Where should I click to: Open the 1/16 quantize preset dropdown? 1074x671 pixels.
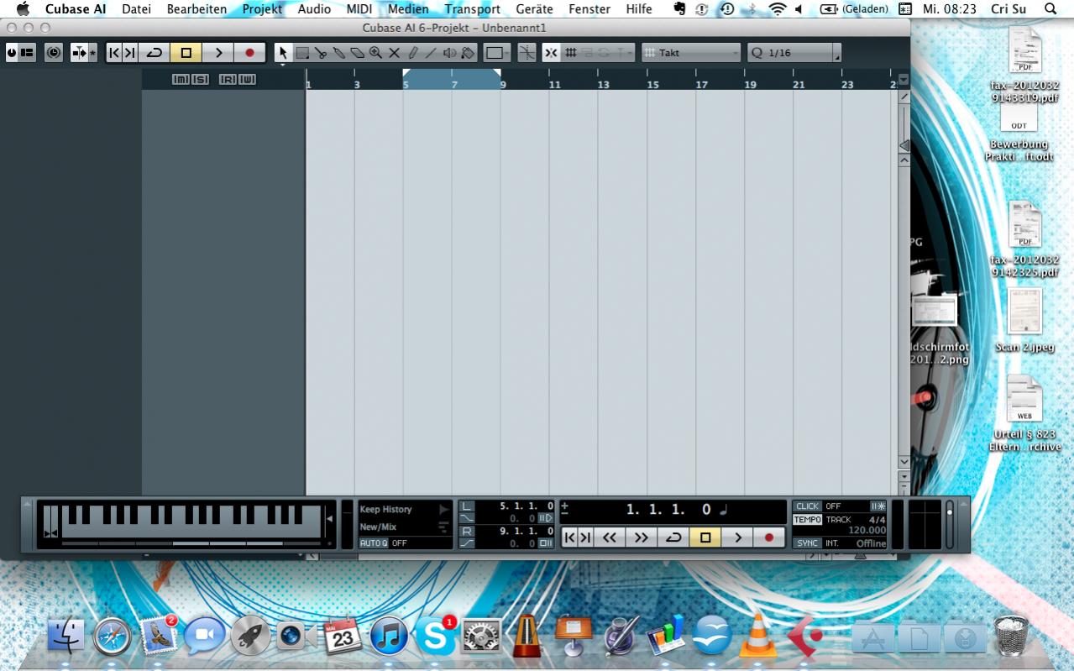(794, 53)
